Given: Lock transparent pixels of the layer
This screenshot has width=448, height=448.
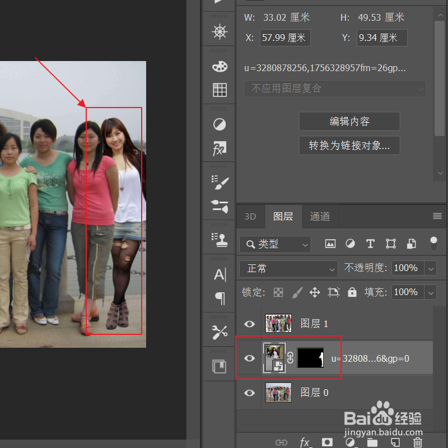Looking at the screenshot, I should tap(278, 292).
